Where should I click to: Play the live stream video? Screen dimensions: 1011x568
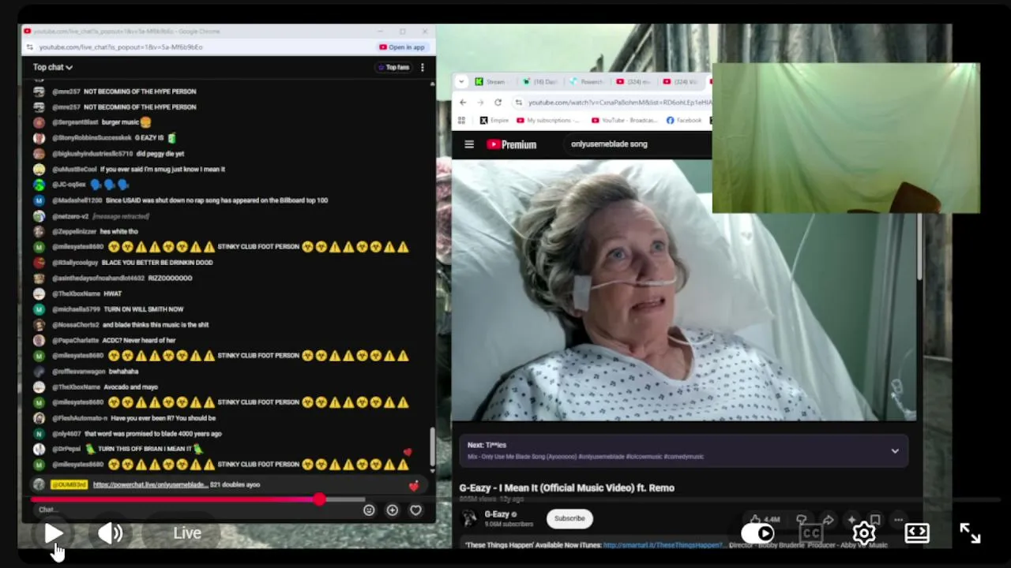pyautogui.click(x=53, y=534)
